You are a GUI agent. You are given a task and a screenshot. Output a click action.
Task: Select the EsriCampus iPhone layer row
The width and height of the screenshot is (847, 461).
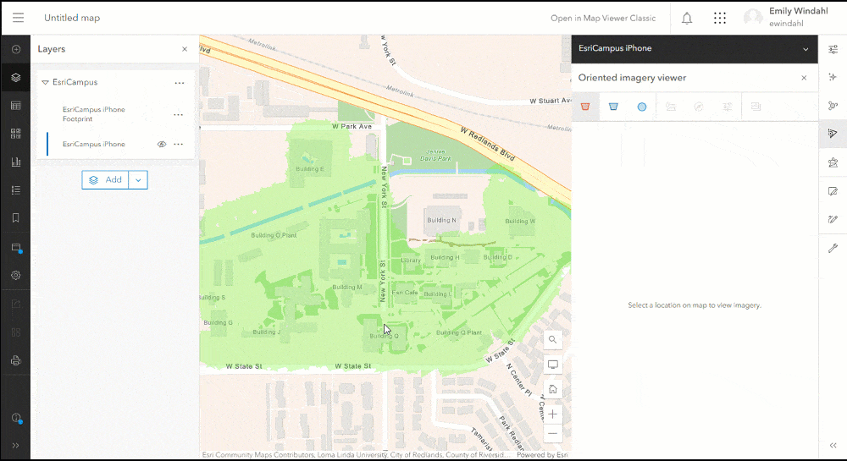[115, 144]
